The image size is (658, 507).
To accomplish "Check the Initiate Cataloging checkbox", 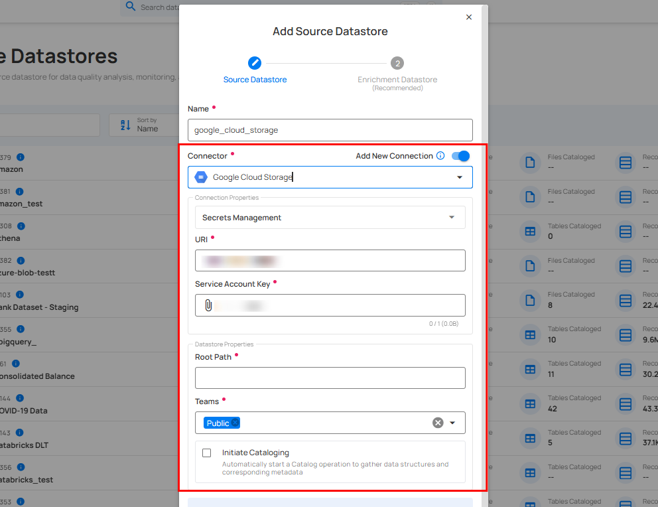I will pyautogui.click(x=206, y=453).
